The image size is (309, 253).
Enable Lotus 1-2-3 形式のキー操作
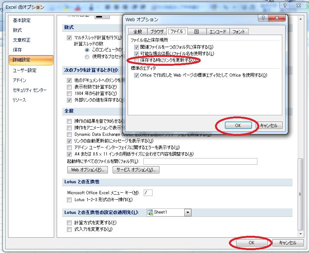69,199
